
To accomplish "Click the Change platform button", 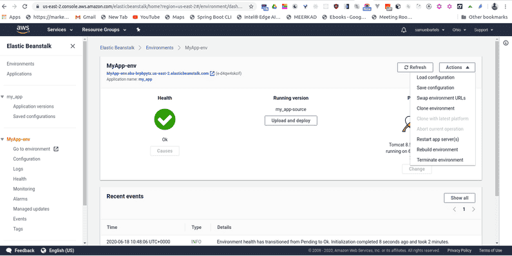I will click(417, 169).
